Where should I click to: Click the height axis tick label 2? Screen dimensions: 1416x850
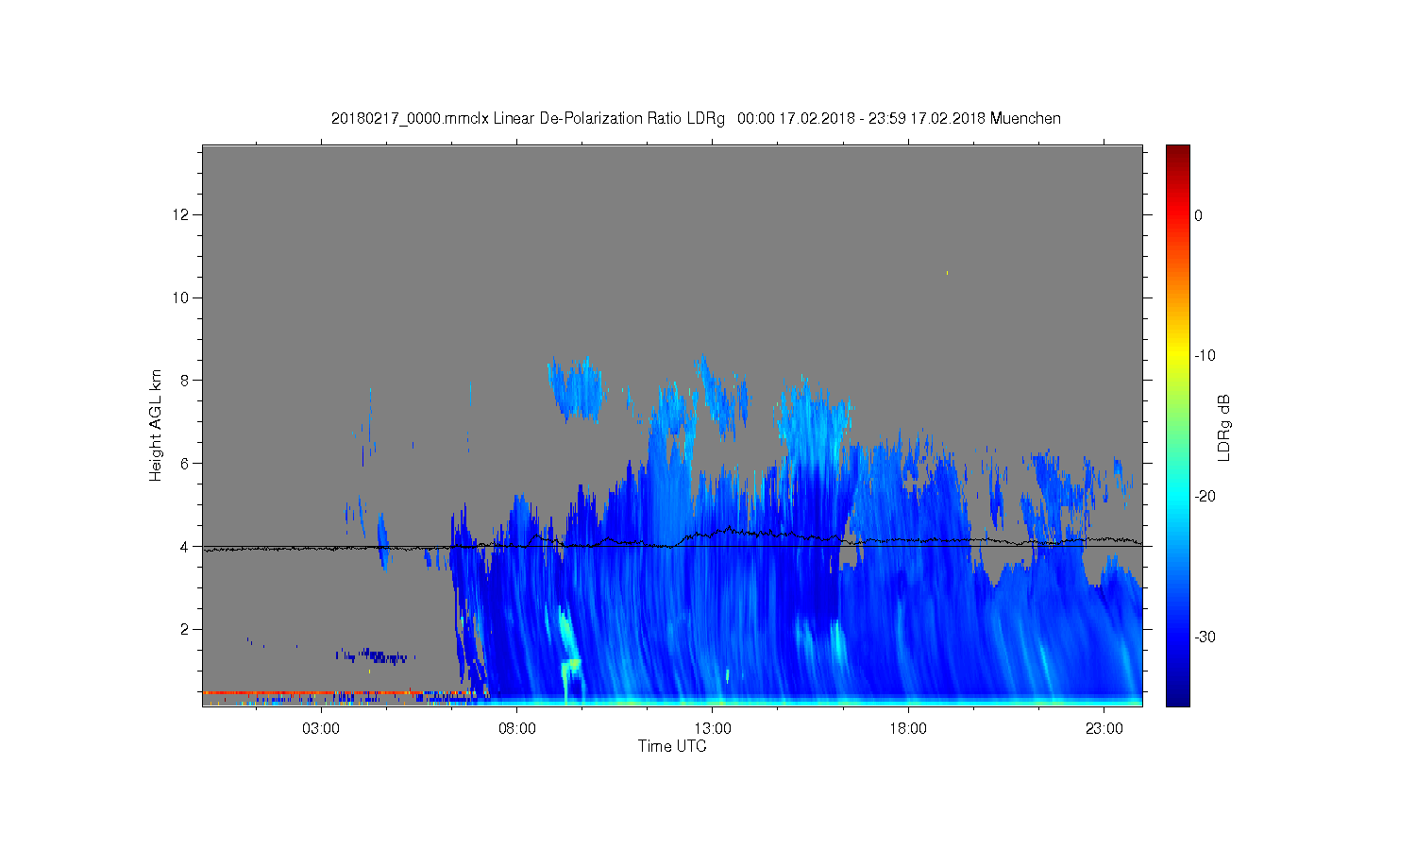[187, 629]
